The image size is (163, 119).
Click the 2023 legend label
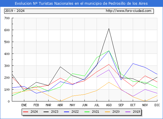click(x=55, y=112)
